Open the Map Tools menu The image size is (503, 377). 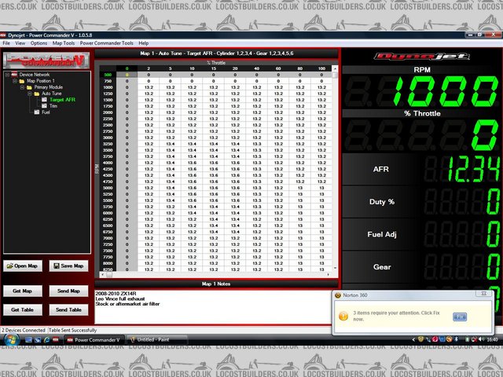coord(64,43)
